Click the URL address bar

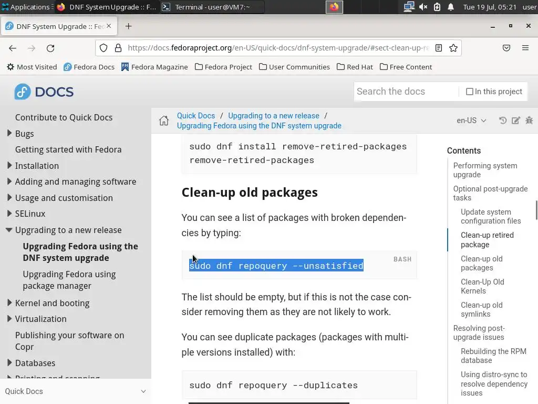278,48
